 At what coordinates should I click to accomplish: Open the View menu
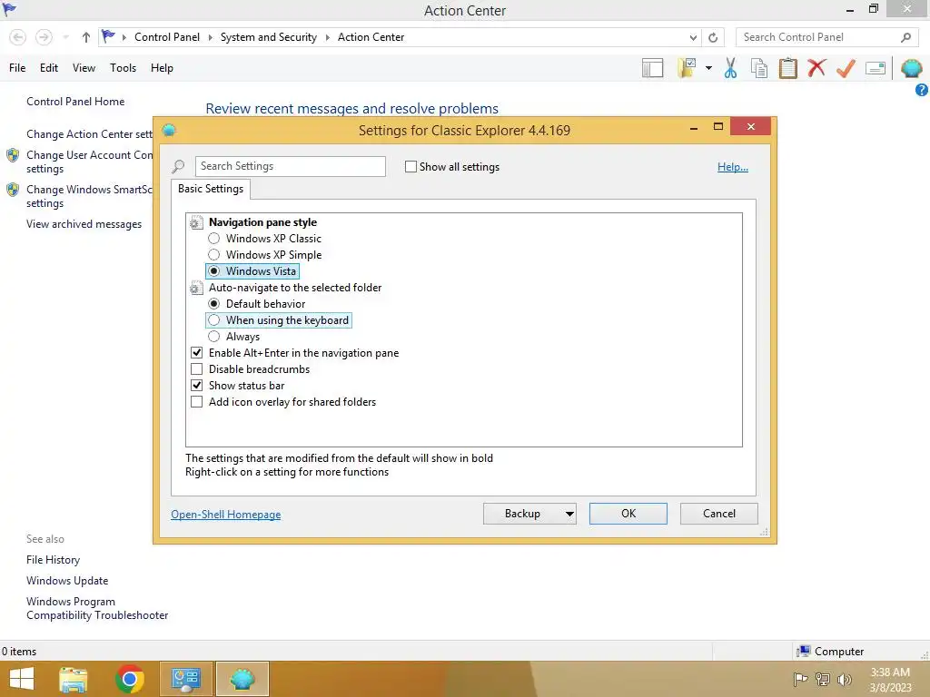84,68
